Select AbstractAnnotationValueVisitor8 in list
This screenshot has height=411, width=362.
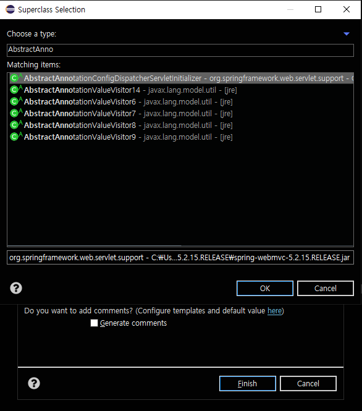tap(181, 125)
